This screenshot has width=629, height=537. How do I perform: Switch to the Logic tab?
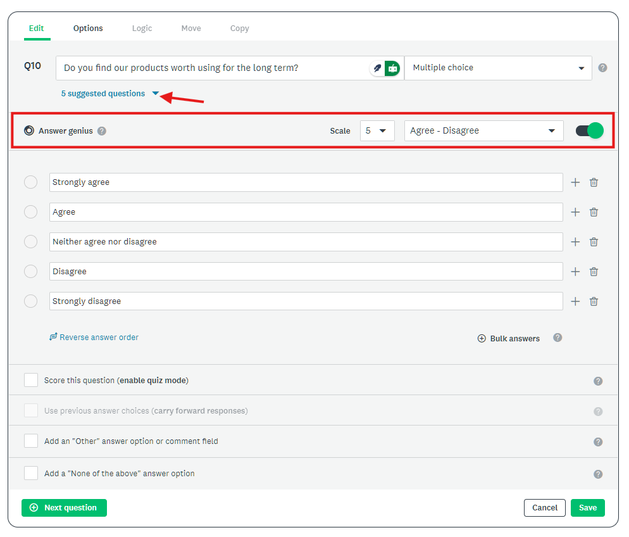click(142, 28)
